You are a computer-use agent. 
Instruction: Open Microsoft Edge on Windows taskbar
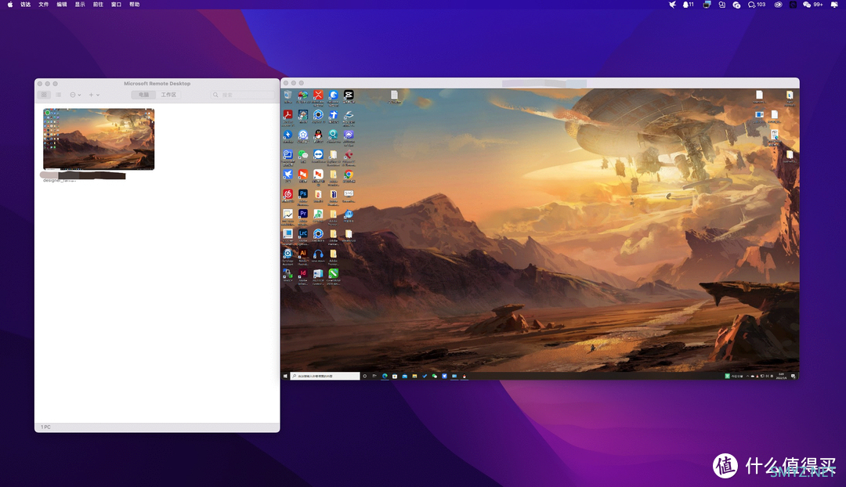pos(385,376)
